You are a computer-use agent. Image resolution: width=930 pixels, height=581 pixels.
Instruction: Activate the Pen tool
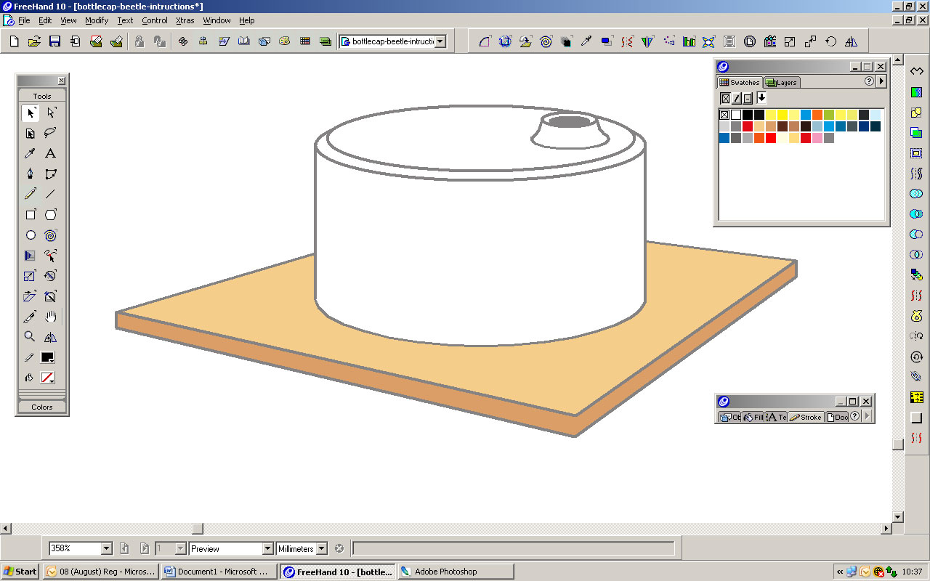pyautogui.click(x=30, y=174)
